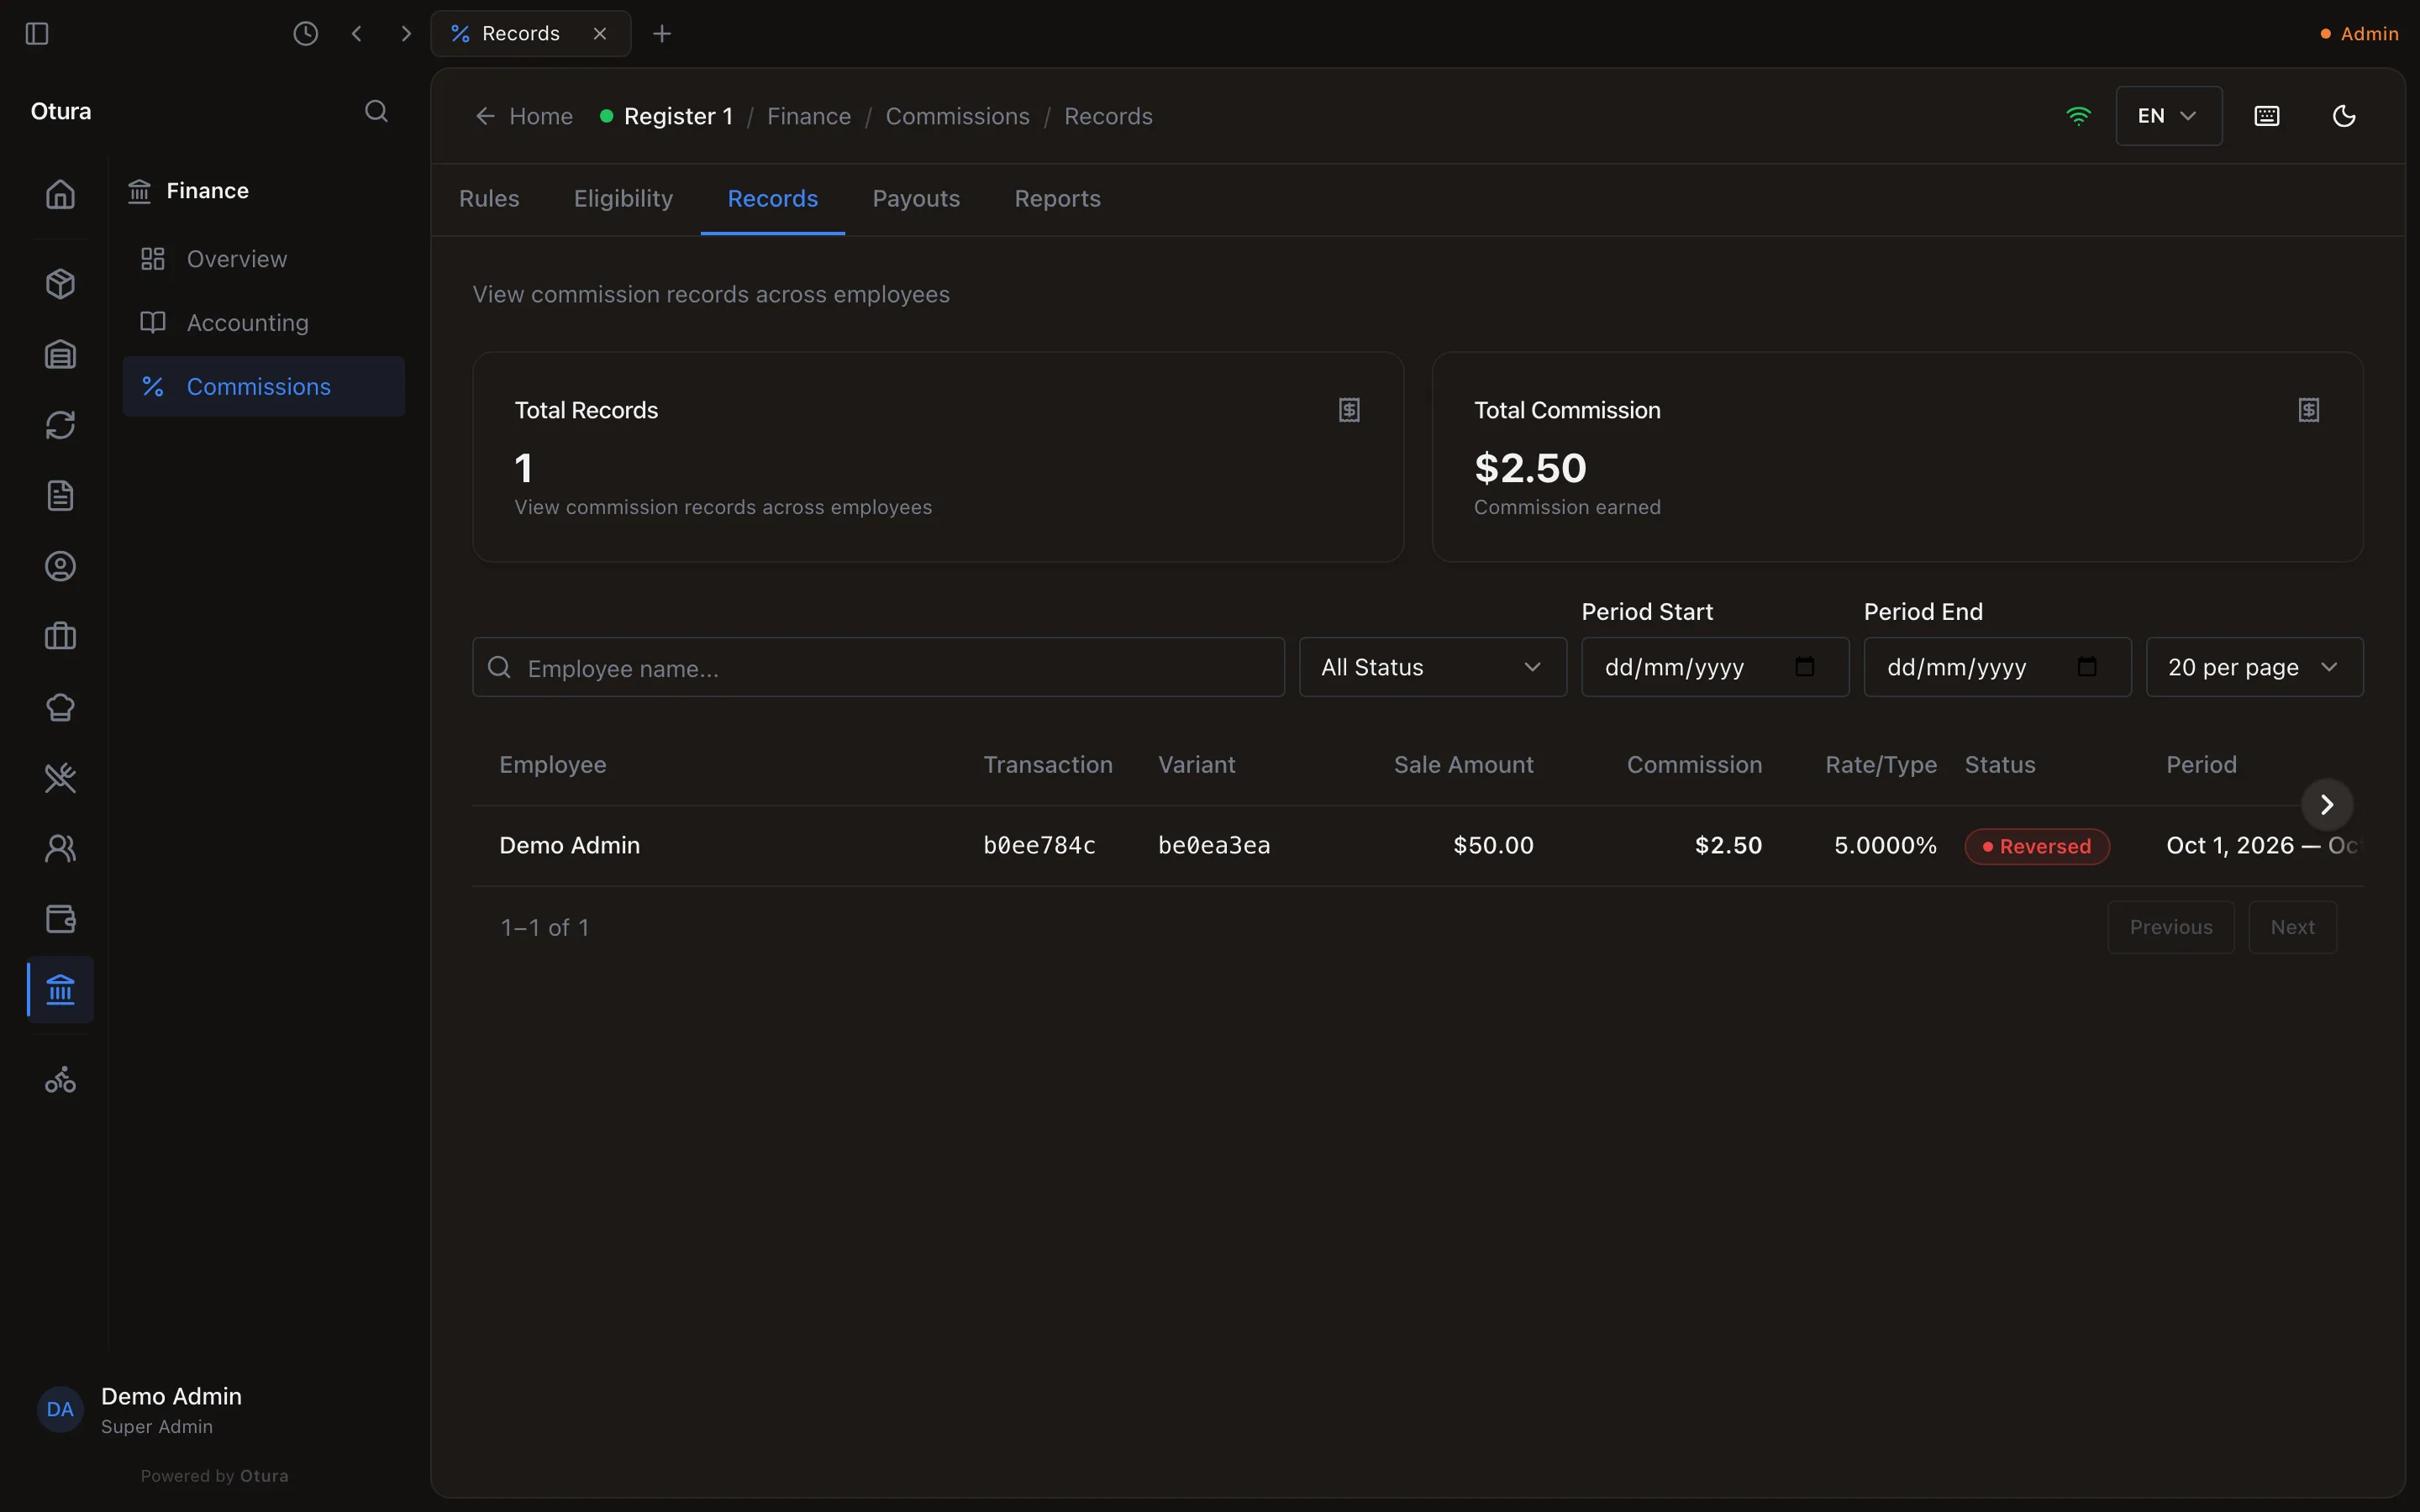Toggle the sidebar panel icon
2420x1512 pixels.
coord(37,34)
